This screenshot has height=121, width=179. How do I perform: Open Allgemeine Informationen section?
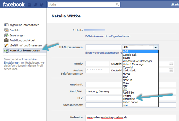point(24,25)
